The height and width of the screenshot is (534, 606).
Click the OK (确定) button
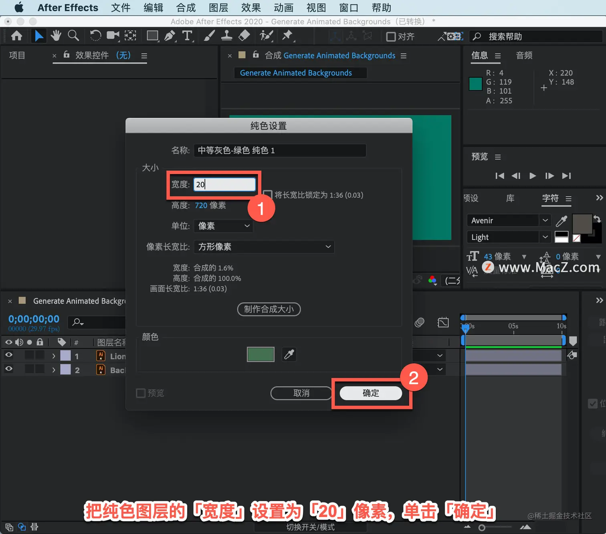click(x=371, y=393)
